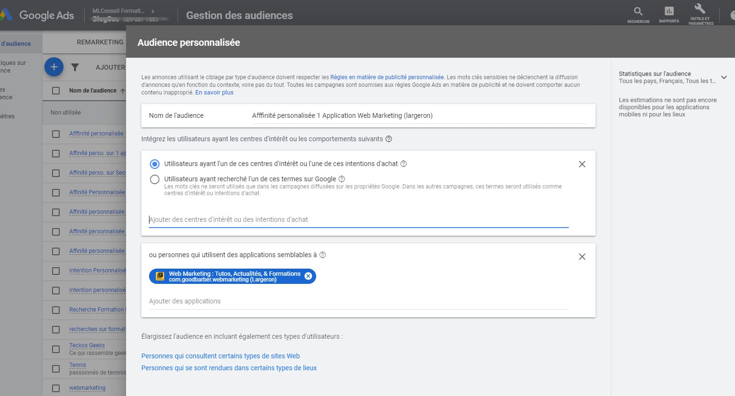Image resolution: width=735 pixels, height=396 pixels.
Task: Open 'recherches sur format' audience link
Action: pos(97,329)
